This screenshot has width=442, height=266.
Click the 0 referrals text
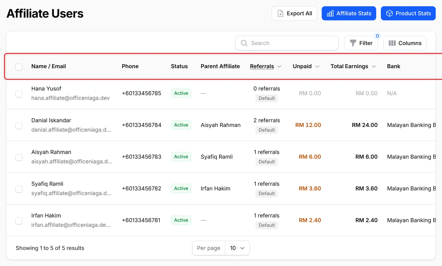pyautogui.click(x=267, y=89)
